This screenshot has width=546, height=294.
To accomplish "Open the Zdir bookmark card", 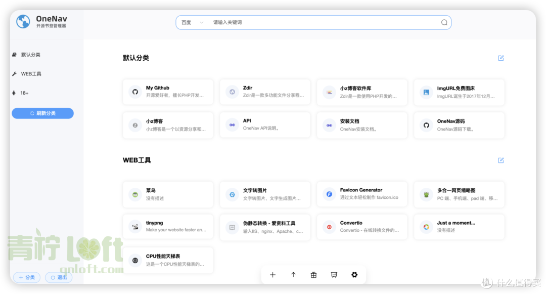I will click(x=265, y=92).
